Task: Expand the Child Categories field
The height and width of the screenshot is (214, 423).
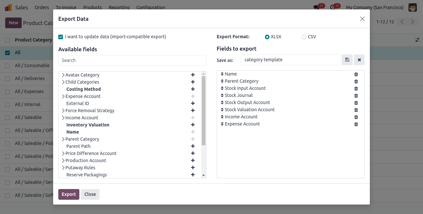Action: click(63, 82)
